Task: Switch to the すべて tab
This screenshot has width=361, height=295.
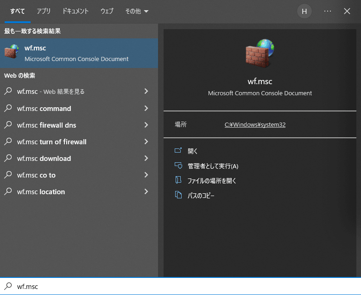Action: coord(18,11)
